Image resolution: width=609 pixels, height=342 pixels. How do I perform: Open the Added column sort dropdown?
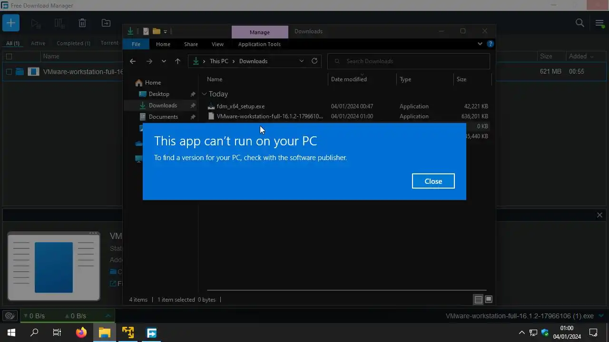click(592, 57)
